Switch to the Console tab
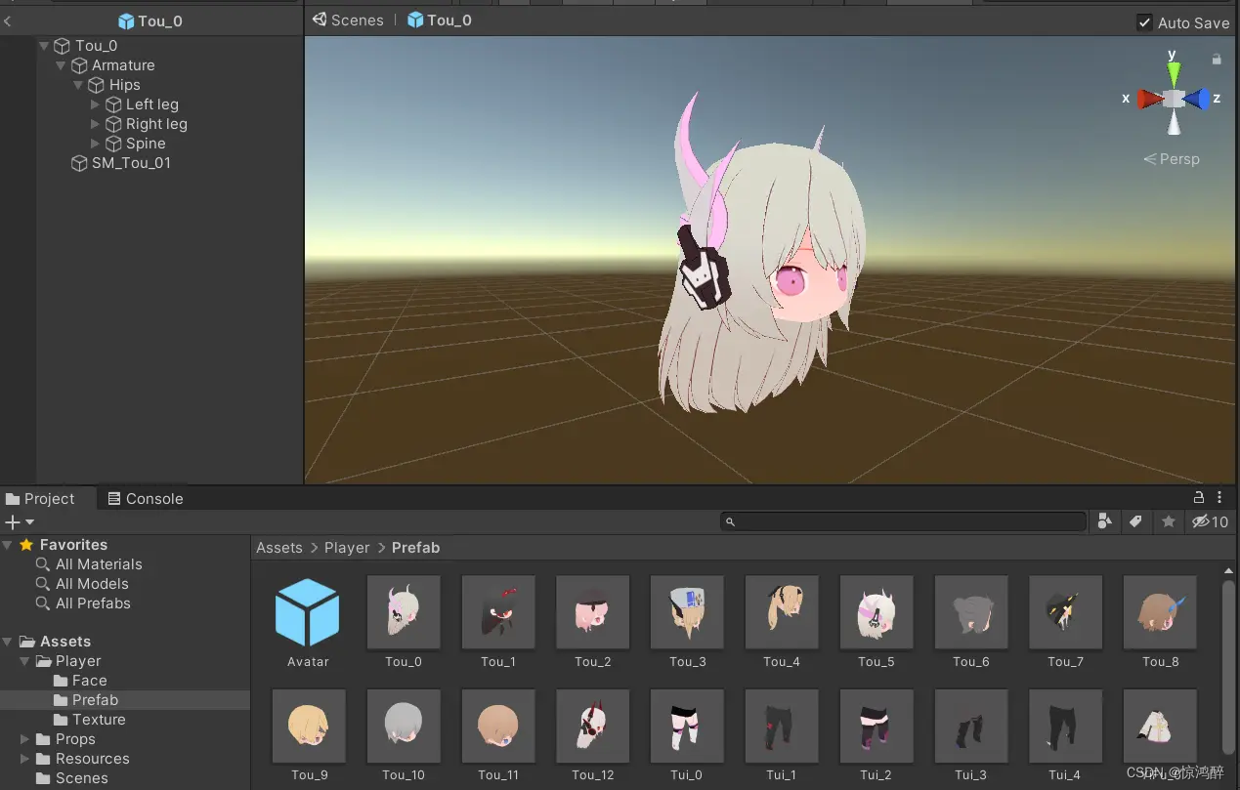 (145, 498)
